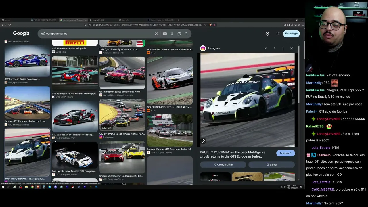The image size is (368, 207).
Task: Submit search with the magnifier icon
Action: pos(186,34)
